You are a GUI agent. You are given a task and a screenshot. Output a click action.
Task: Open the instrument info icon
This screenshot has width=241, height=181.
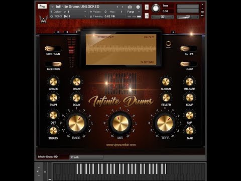[x=138, y=7]
